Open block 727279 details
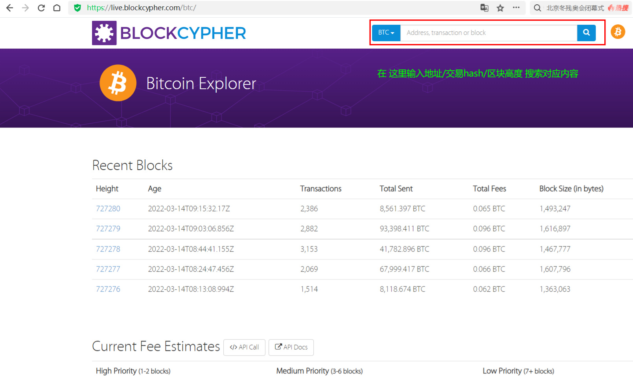 pos(108,229)
